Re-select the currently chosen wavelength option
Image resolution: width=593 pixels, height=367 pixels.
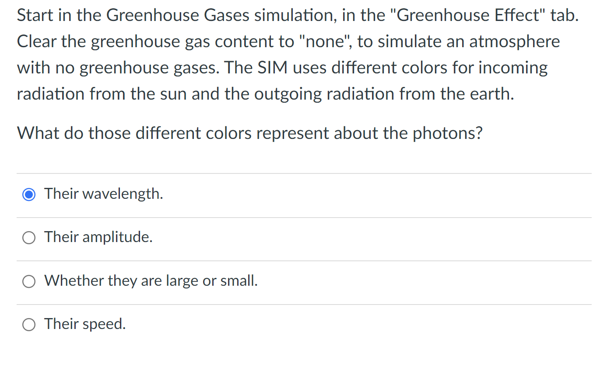pyautogui.click(x=29, y=194)
